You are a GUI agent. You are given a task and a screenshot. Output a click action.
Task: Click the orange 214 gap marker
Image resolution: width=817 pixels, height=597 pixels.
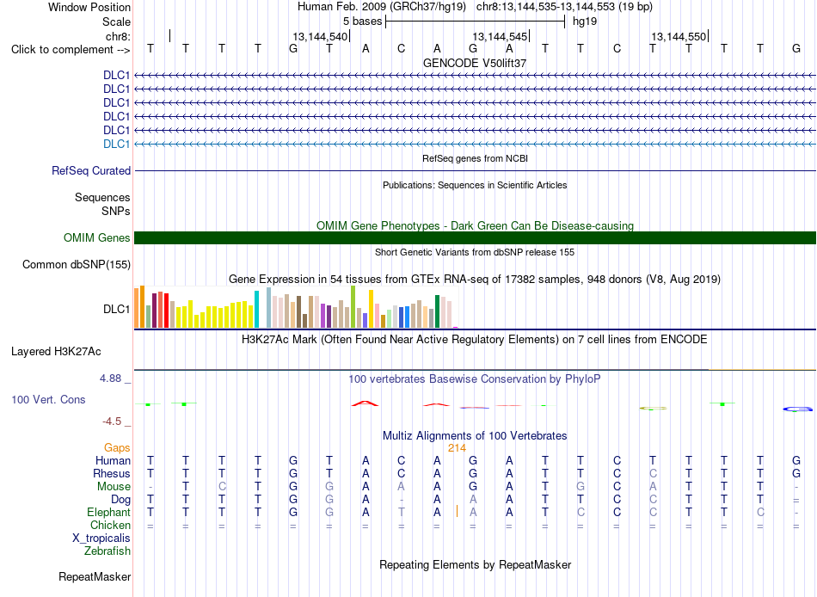[457, 448]
